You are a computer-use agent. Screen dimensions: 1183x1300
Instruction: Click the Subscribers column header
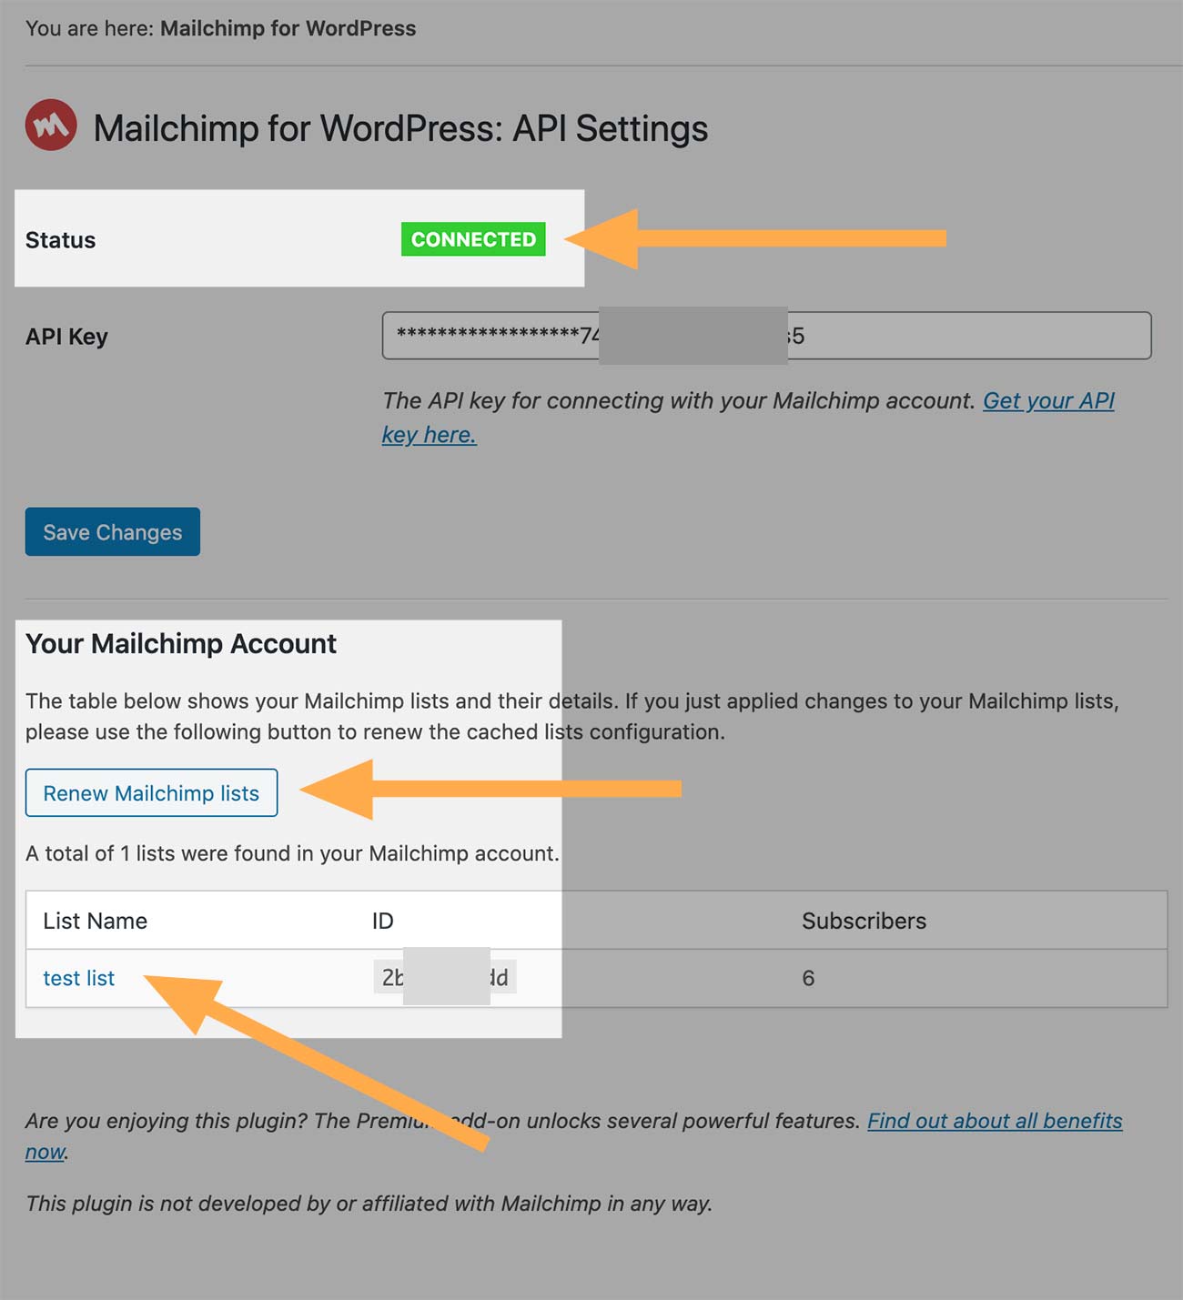pyautogui.click(x=863, y=921)
